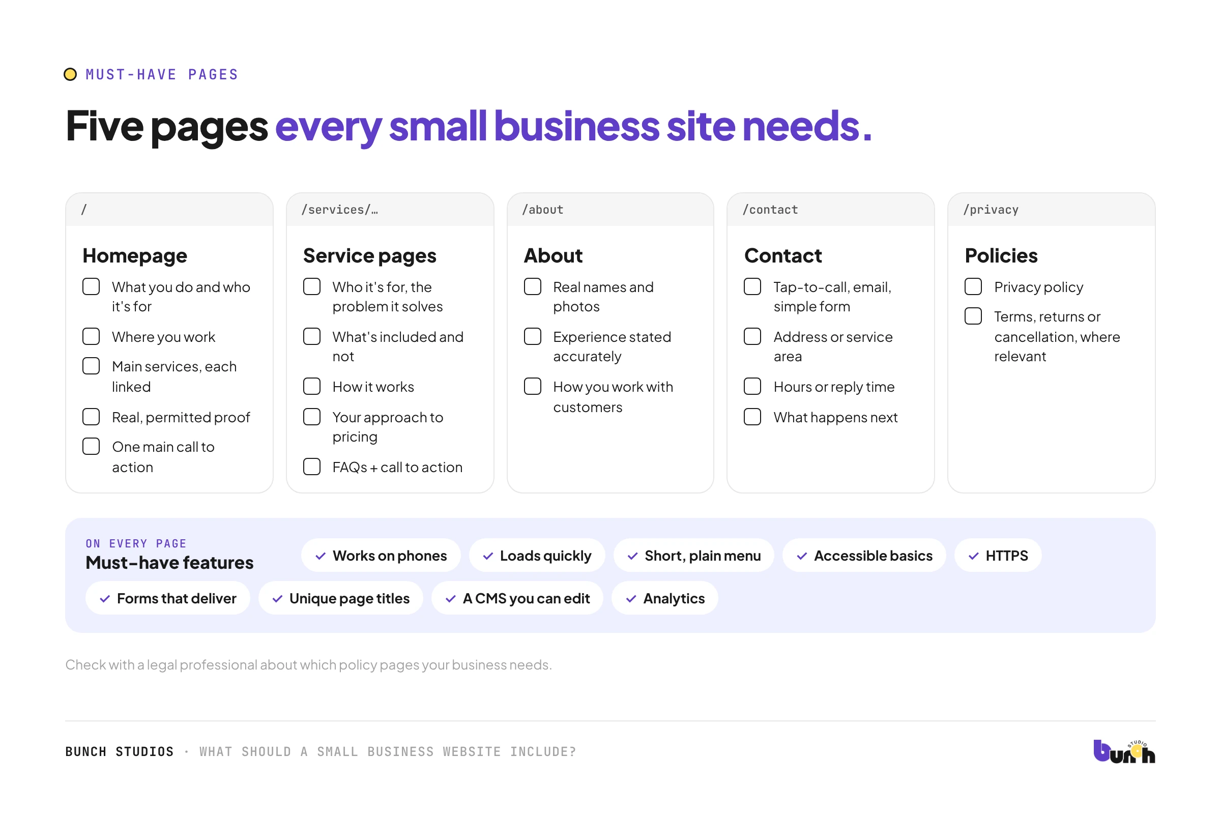Check 'Terms, returns or cancellation' box
Image resolution: width=1221 pixels, height=813 pixels.
pyautogui.click(x=973, y=316)
